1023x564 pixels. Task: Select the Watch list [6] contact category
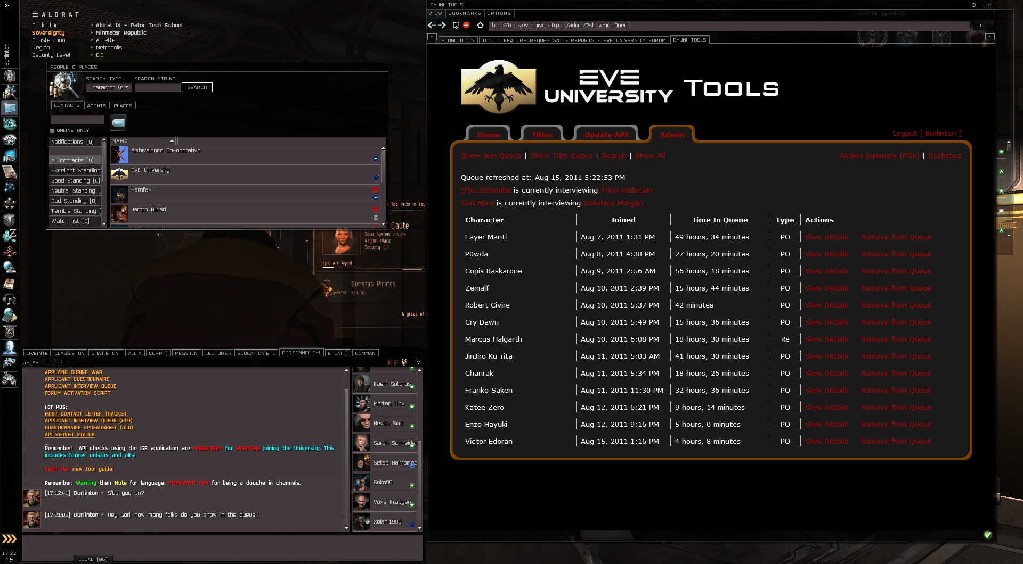coord(75,221)
